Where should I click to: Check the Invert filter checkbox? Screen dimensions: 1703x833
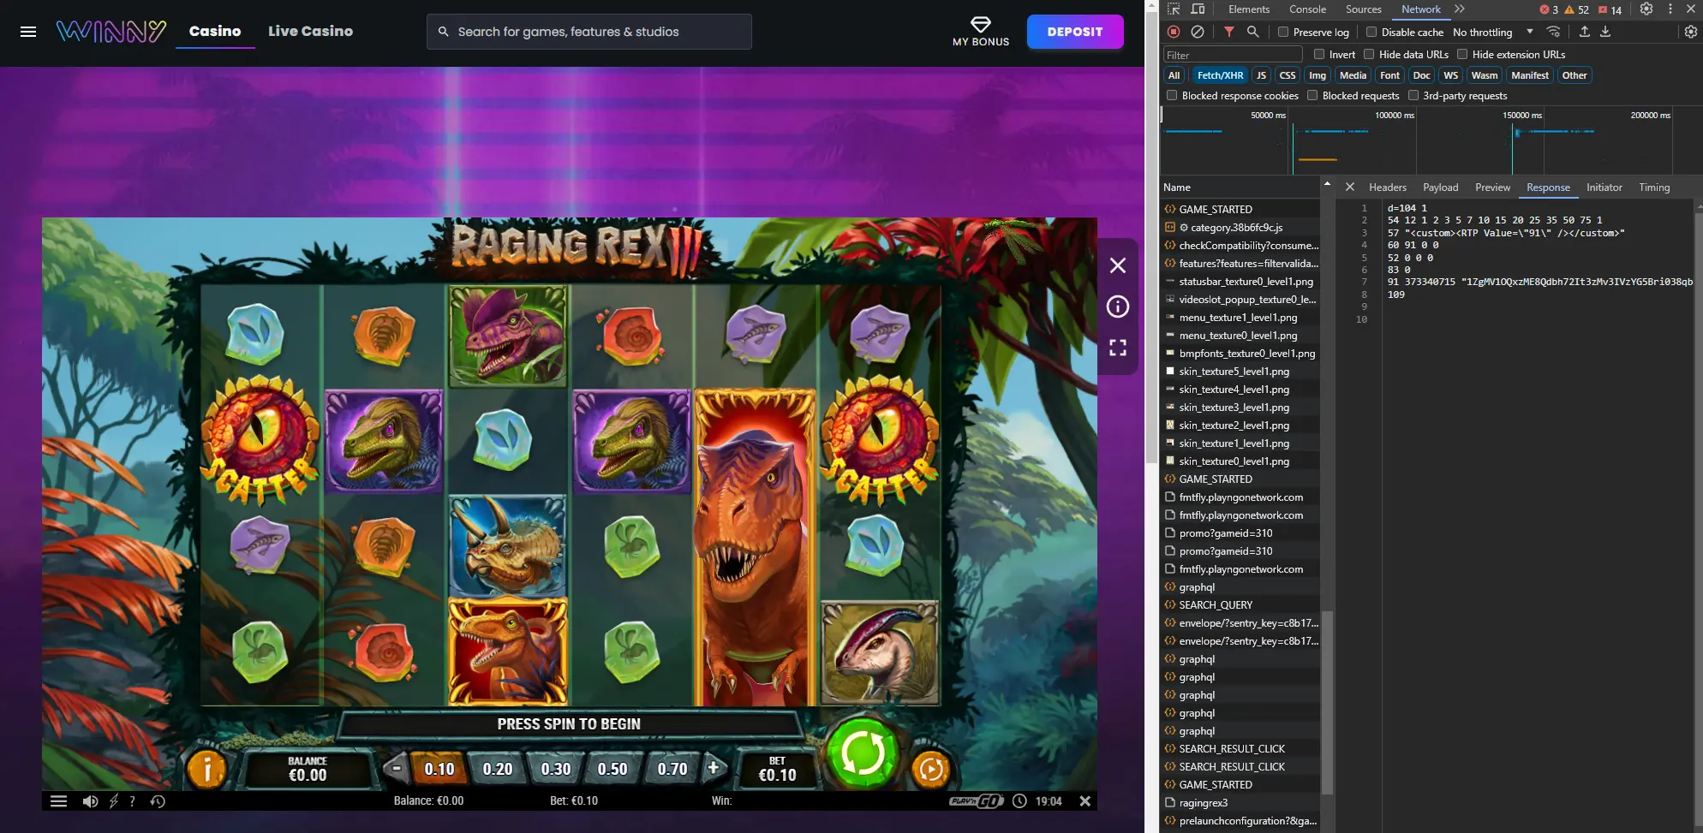(1319, 54)
